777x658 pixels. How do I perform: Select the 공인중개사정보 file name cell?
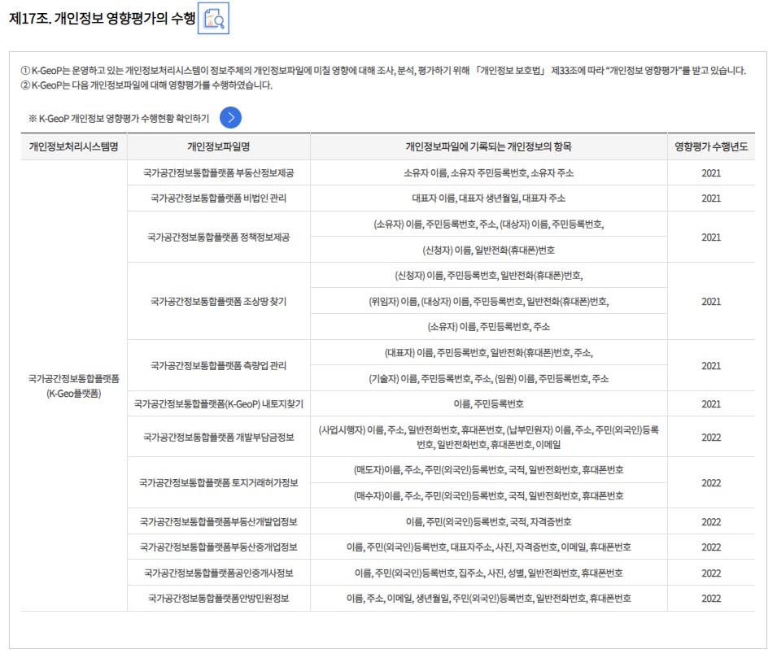(218, 573)
